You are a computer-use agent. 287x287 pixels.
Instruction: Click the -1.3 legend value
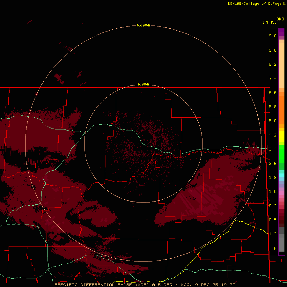pos(271,234)
